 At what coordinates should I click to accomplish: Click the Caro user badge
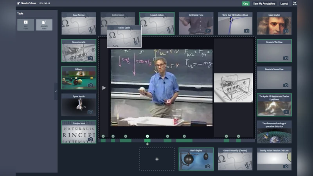[x=245, y=4]
